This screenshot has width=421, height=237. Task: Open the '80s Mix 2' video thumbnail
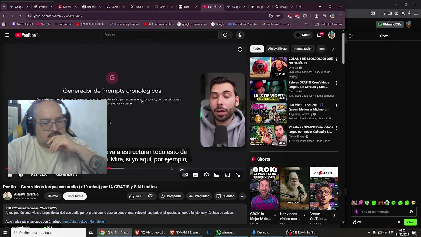tap(268, 113)
